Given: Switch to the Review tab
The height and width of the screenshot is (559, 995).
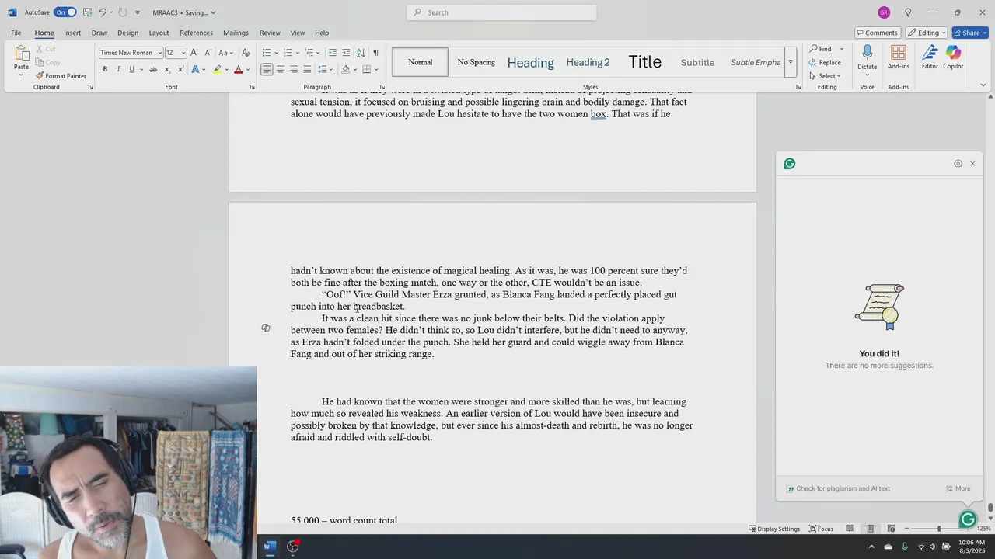Looking at the screenshot, I should 270,33.
